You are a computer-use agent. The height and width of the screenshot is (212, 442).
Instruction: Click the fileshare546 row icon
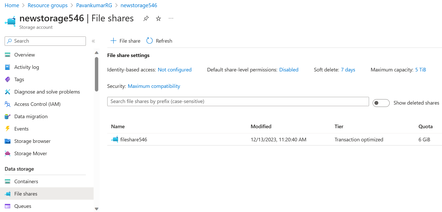[114, 139]
